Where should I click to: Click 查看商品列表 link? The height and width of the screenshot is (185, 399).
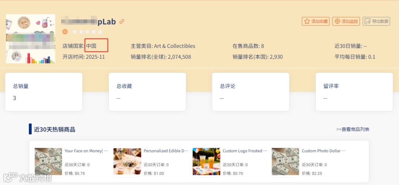[353, 129]
